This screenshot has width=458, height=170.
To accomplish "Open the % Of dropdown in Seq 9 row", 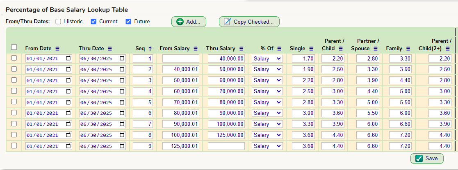I will tap(267, 146).
